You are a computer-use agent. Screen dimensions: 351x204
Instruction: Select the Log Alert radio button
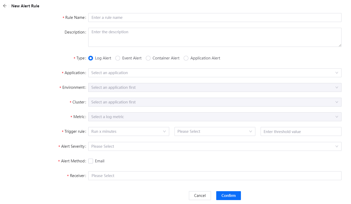coord(91,58)
